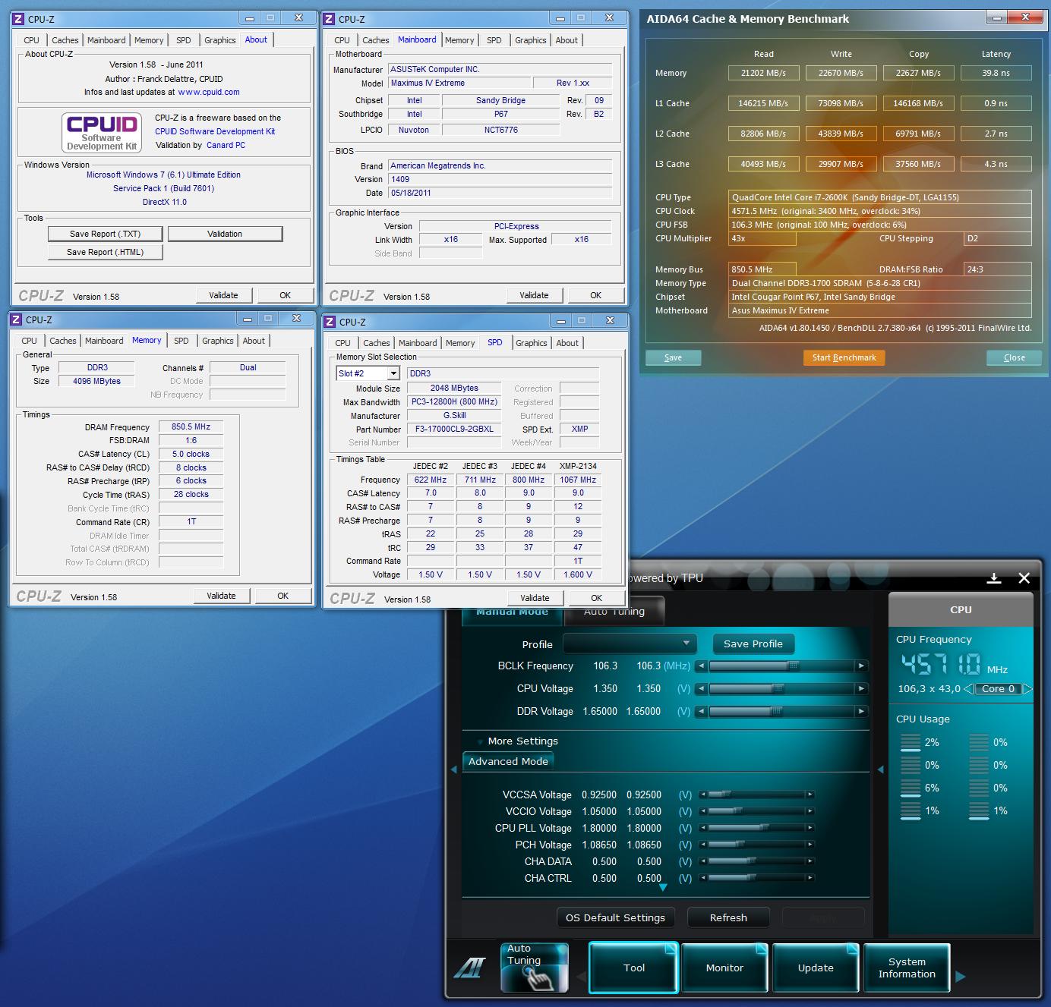1051x1007 pixels.
Task: Select previous core left of Core 0
Action: tap(968, 689)
